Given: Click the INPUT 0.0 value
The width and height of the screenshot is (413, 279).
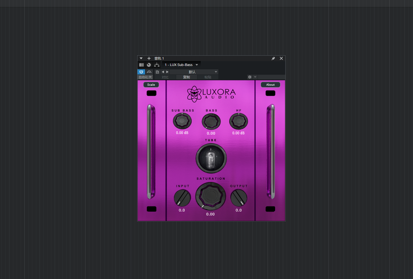Looking at the screenshot, I should pyautogui.click(x=182, y=210).
